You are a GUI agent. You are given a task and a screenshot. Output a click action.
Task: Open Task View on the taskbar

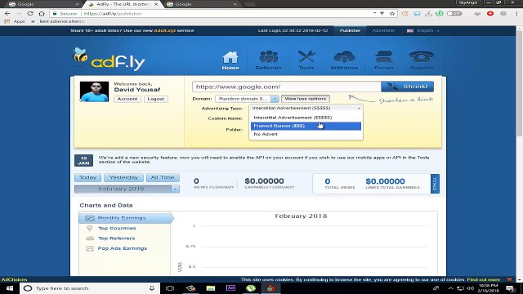click(170, 288)
